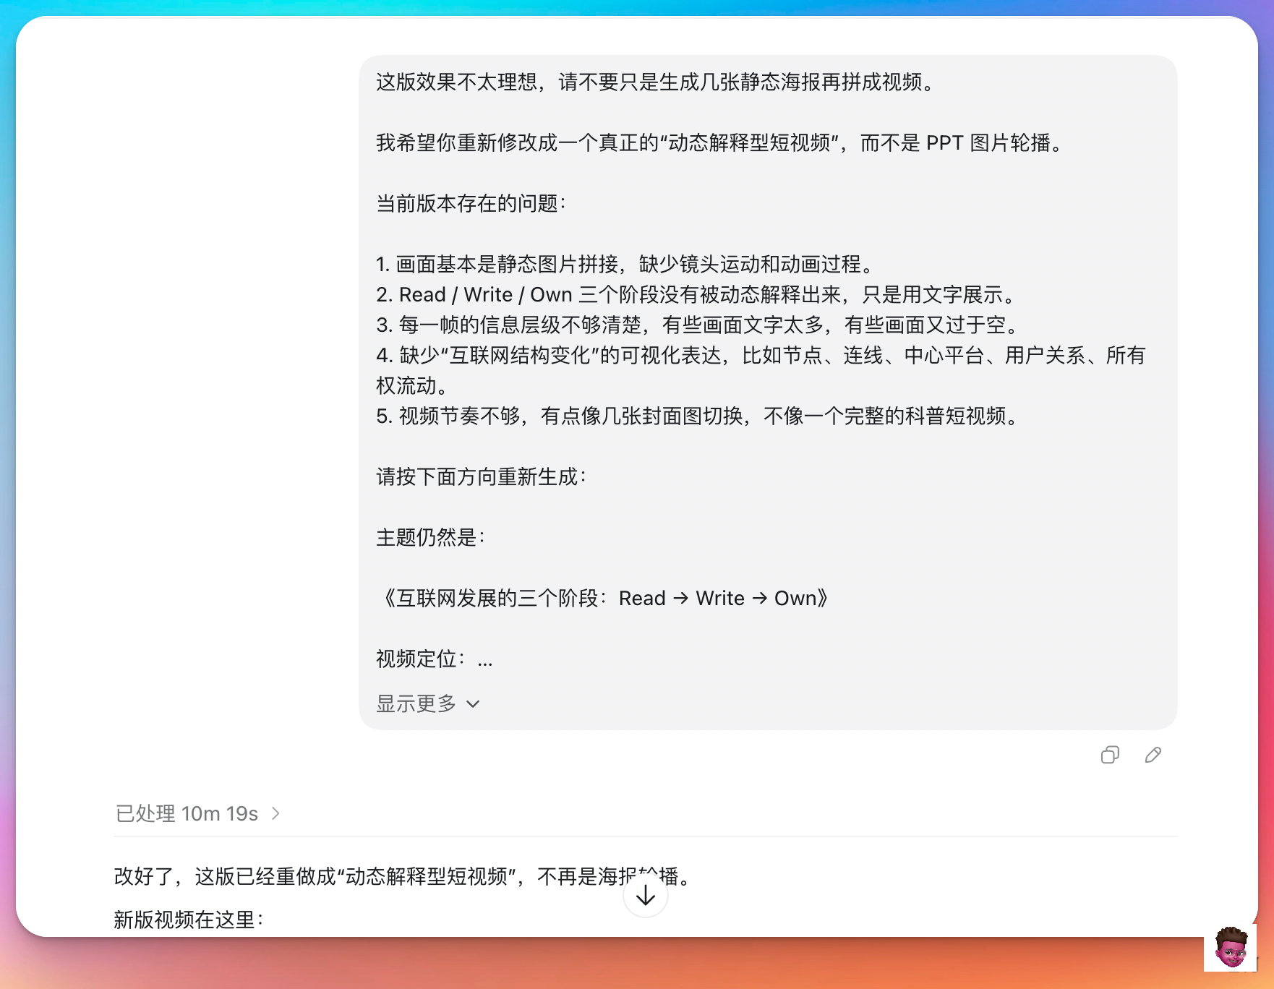Image resolution: width=1274 pixels, height=989 pixels.
Task: Click list item 4 about 互联网结构变化
Action: [761, 371]
